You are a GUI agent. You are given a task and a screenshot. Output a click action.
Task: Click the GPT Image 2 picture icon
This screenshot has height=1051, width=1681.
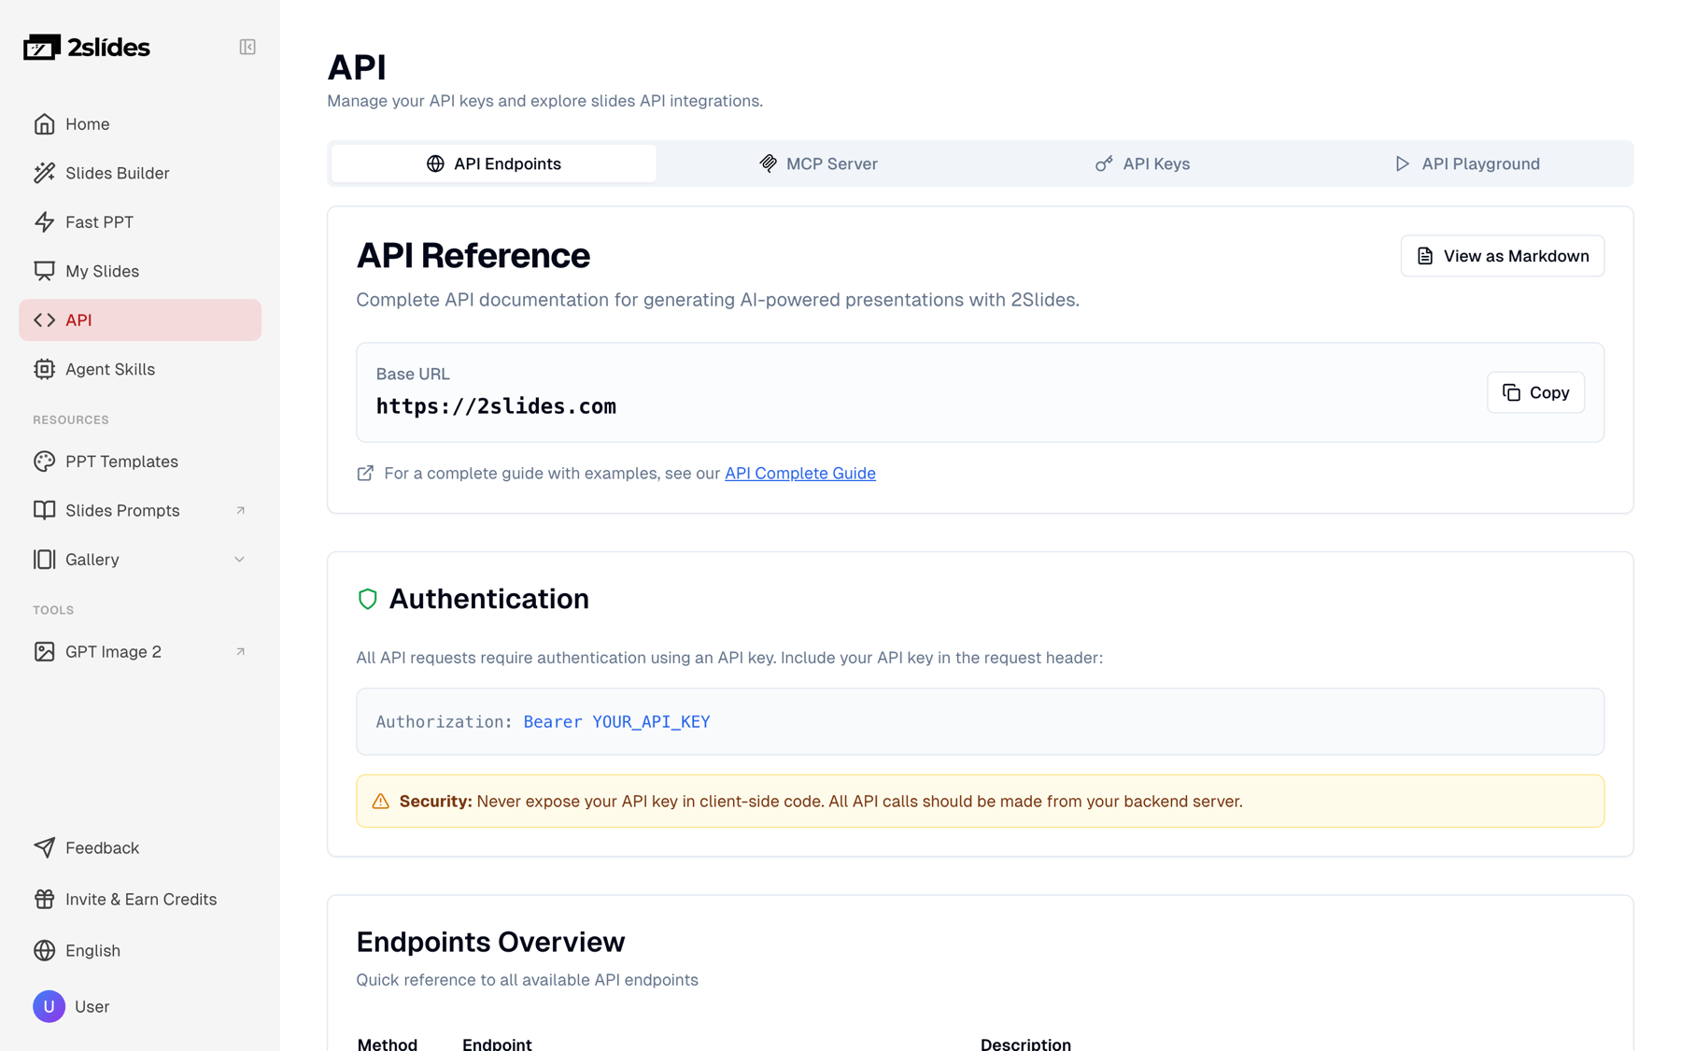tap(44, 652)
